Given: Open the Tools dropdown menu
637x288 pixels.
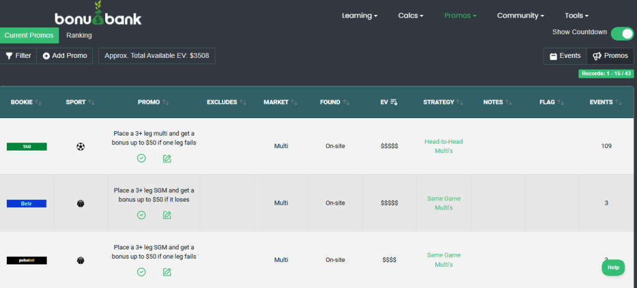Looking at the screenshot, I should click(576, 16).
